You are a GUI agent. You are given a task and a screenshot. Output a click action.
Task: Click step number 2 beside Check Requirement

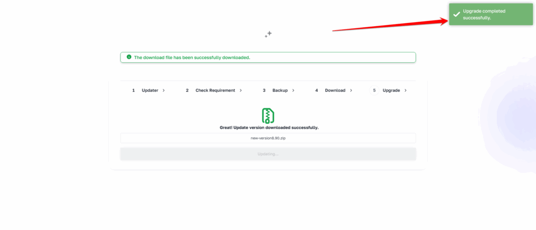187,90
